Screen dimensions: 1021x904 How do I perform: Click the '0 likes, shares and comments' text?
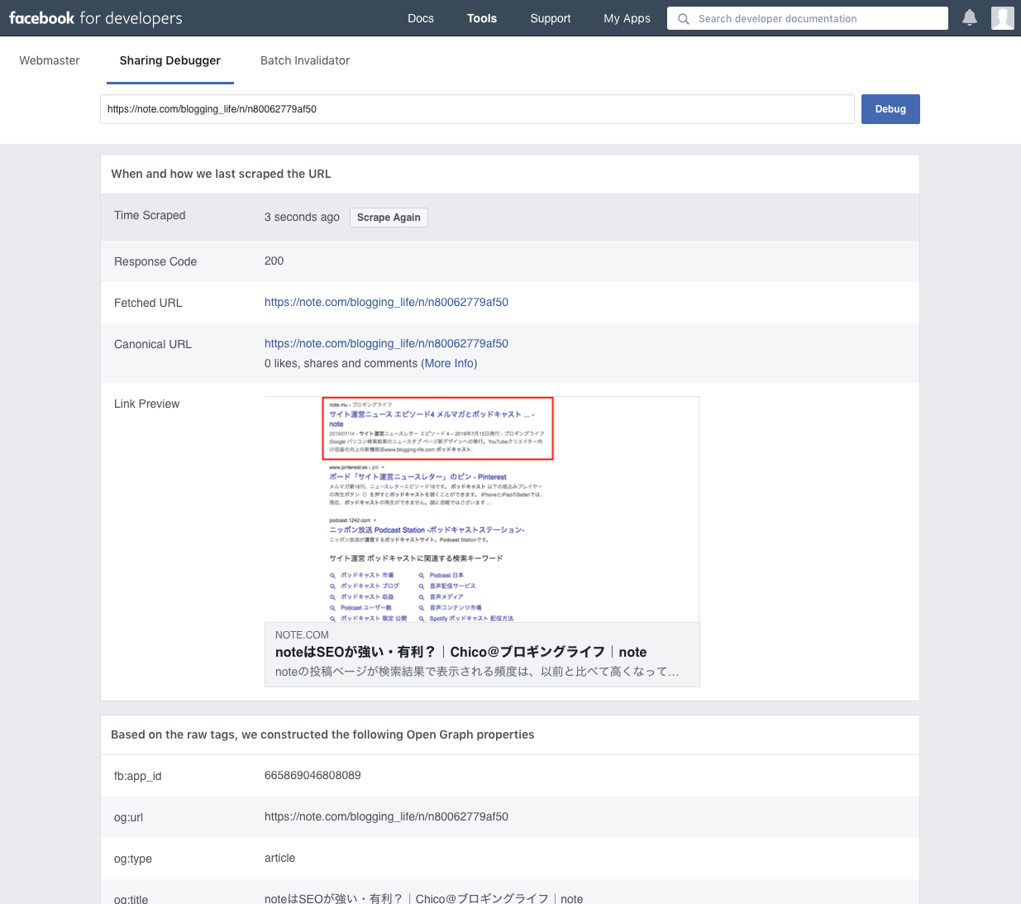(x=341, y=363)
